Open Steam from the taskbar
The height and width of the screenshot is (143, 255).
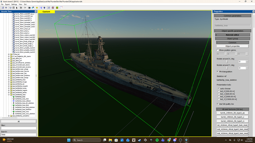[139, 140]
